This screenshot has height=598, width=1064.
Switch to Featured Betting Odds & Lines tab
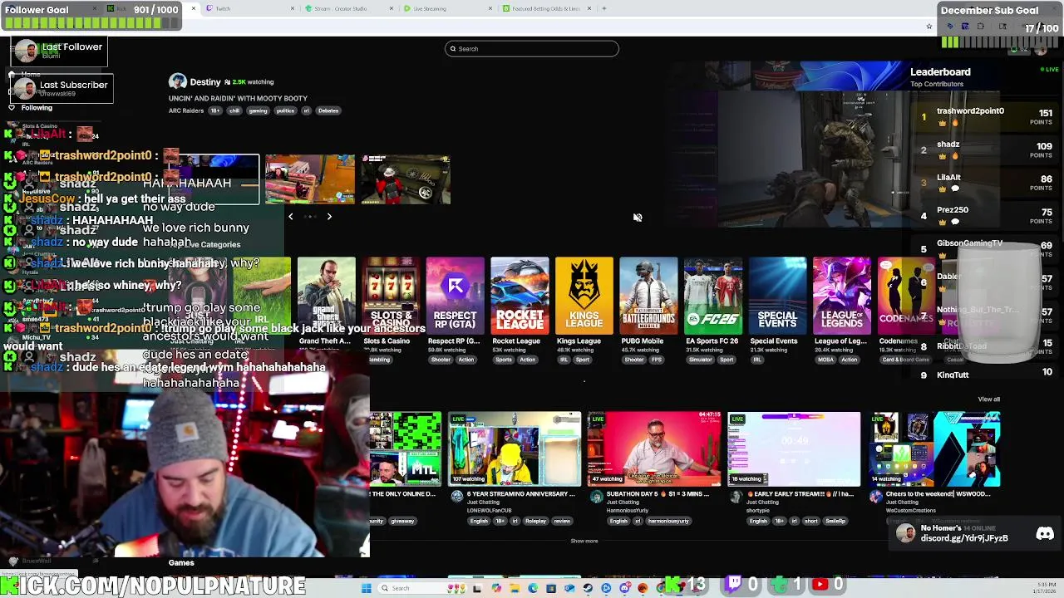pyautogui.click(x=545, y=8)
